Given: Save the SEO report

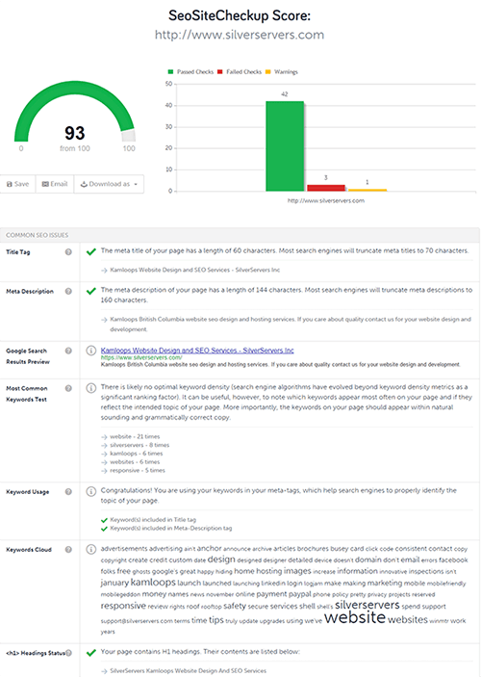Looking at the screenshot, I should (17, 184).
